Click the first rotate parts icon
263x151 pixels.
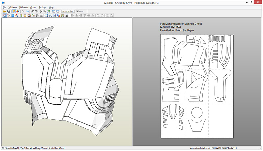pos(98,15)
